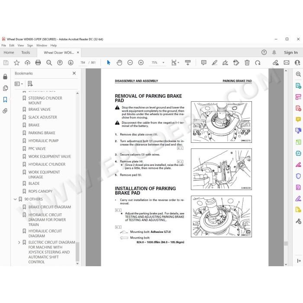Click the Zoom out minus icon
The height and width of the screenshot is (303, 303).
(x=130, y=63)
